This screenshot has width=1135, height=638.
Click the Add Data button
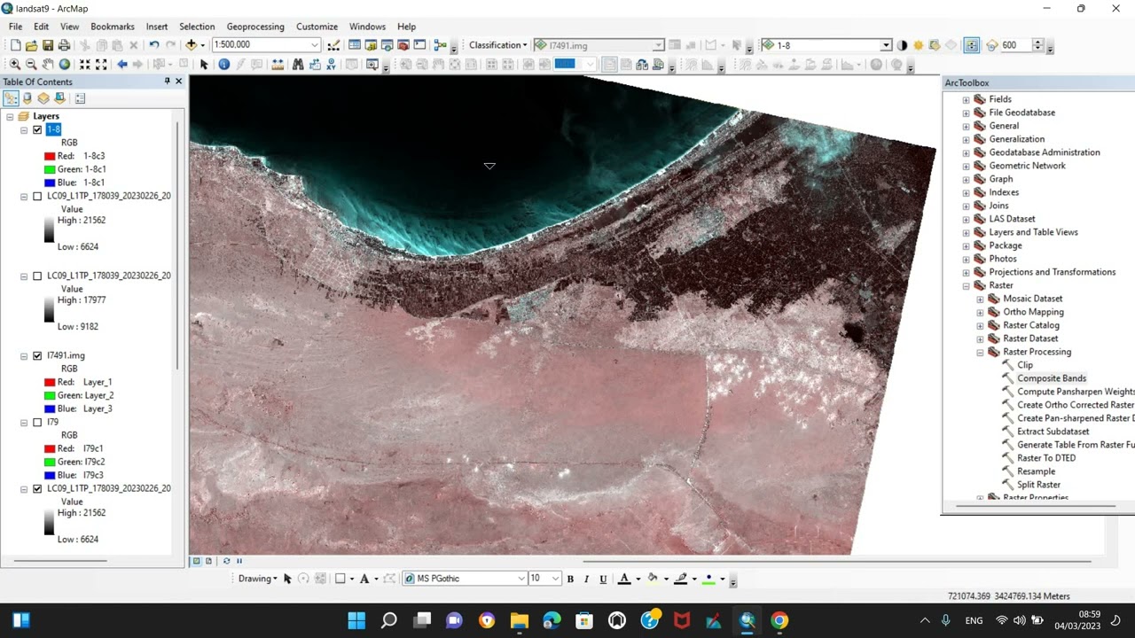coord(191,45)
